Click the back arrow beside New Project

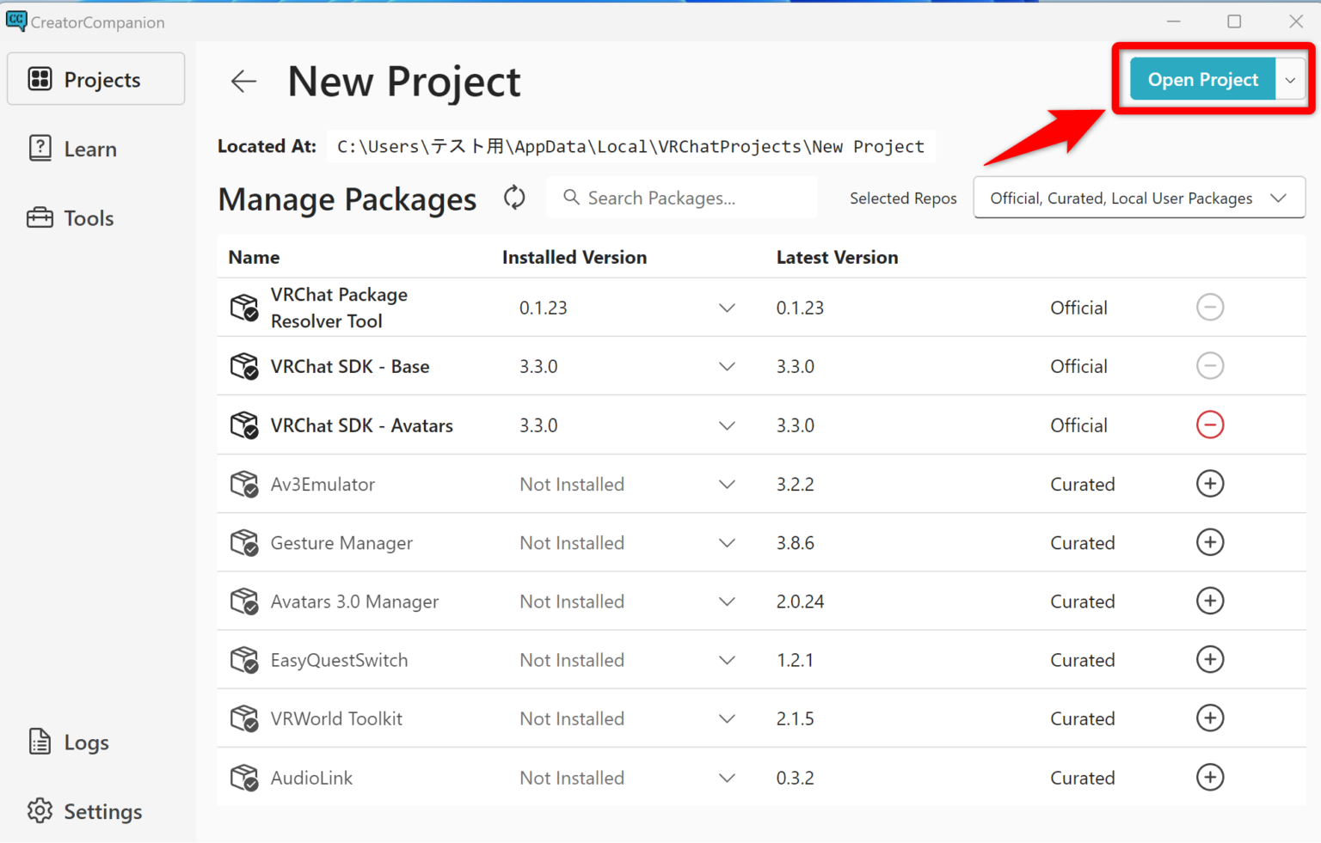tap(243, 82)
